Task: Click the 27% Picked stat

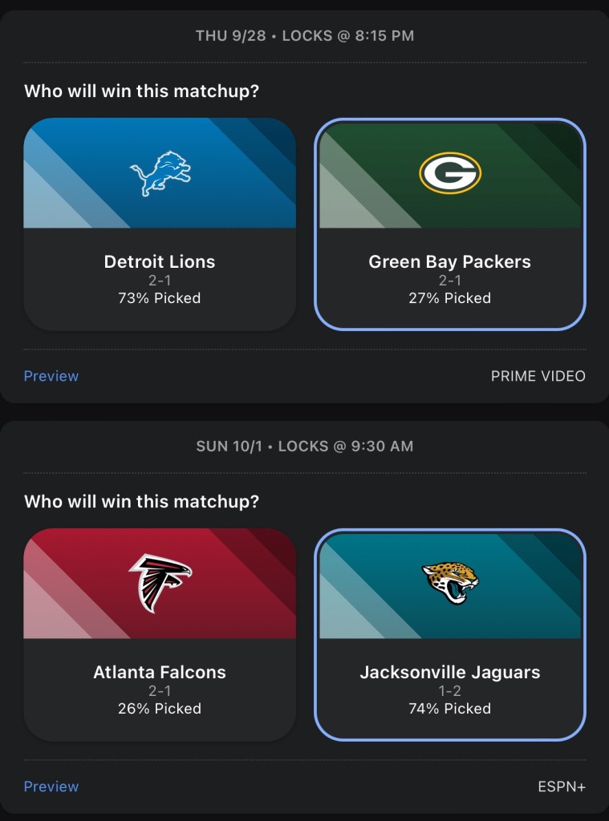Action: pos(449,298)
